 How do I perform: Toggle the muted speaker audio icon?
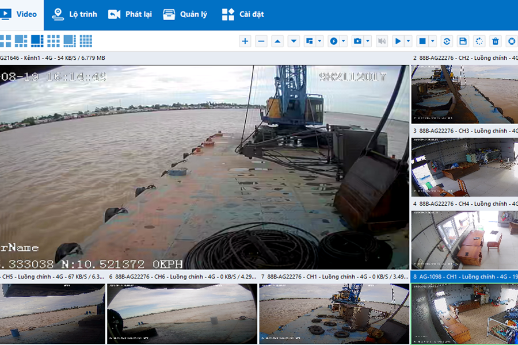pos(381,41)
